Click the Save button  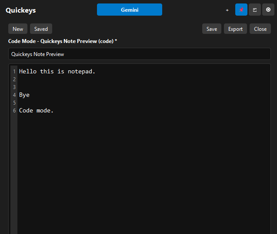point(212,29)
